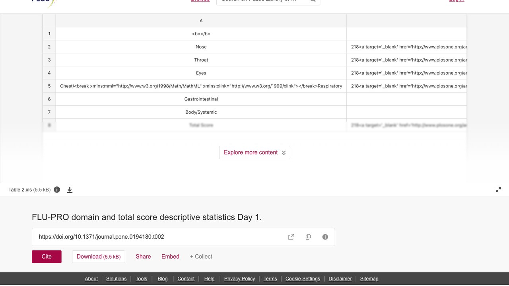
Task: Open the Solutions footer link
Action: [117, 279]
